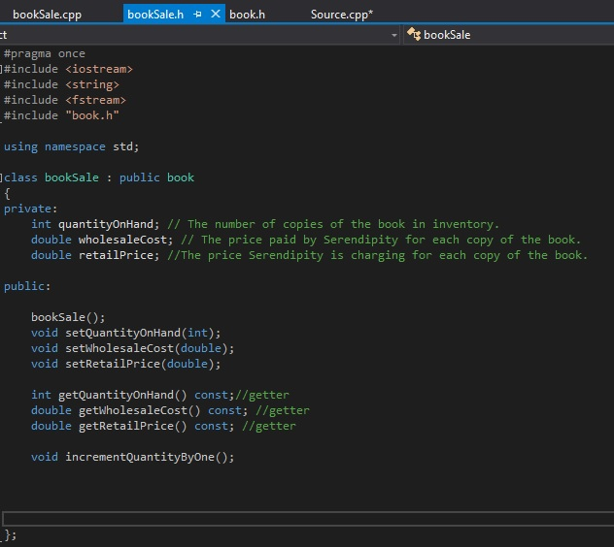Open the project scope dropdown arrow
The width and height of the screenshot is (614, 547).
[393, 35]
